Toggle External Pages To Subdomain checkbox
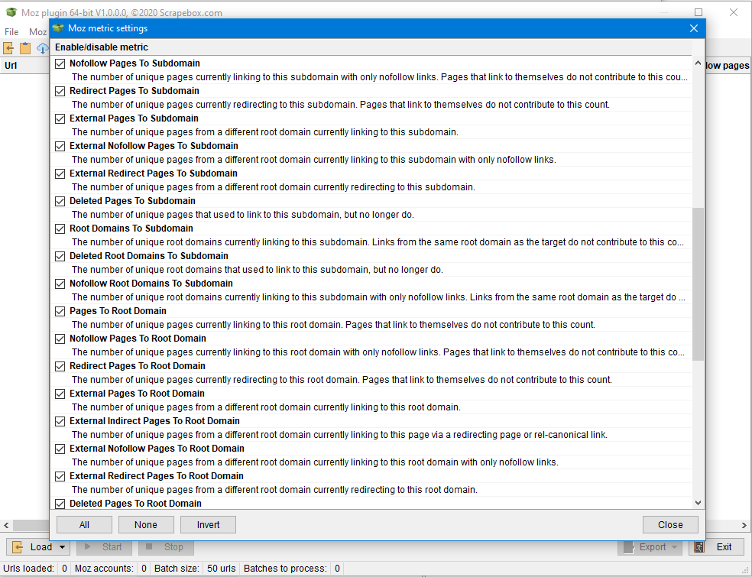This screenshot has width=752, height=577. click(60, 118)
